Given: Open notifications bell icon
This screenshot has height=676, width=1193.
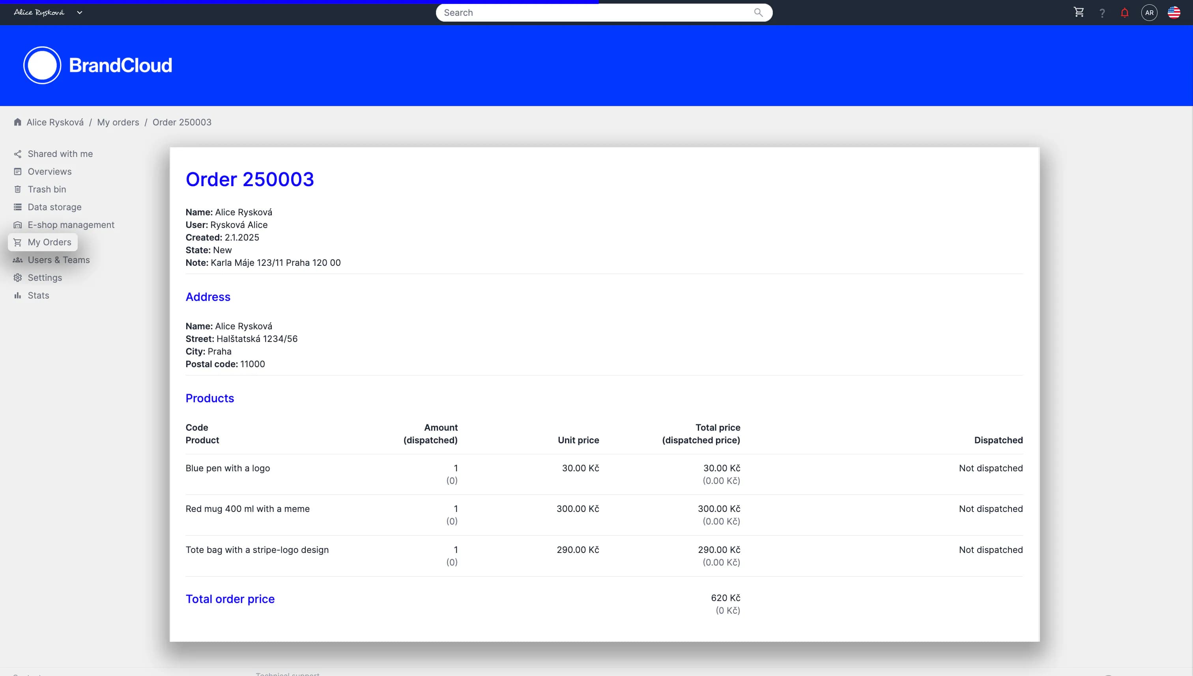Looking at the screenshot, I should (1124, 13).
